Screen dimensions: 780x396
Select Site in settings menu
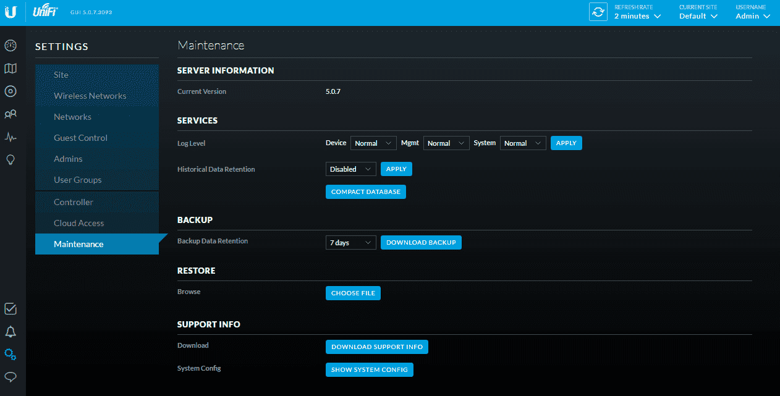(97, 75)
